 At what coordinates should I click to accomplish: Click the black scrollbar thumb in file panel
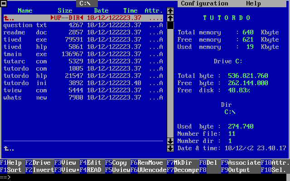[x=170, y=25]
